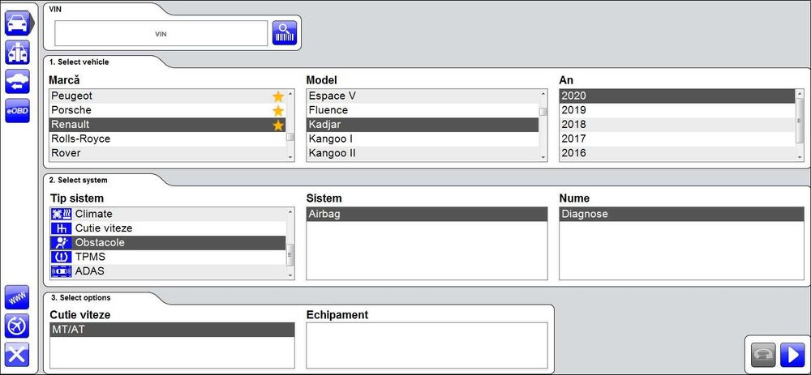Toggle the favorite star next to Peugeot

[x=278, y=96]
